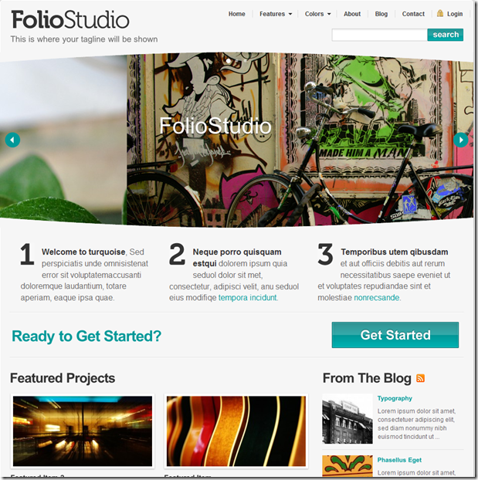Click the Get Started button
Screen dimensions: 478x480
(x=395, y=335)
